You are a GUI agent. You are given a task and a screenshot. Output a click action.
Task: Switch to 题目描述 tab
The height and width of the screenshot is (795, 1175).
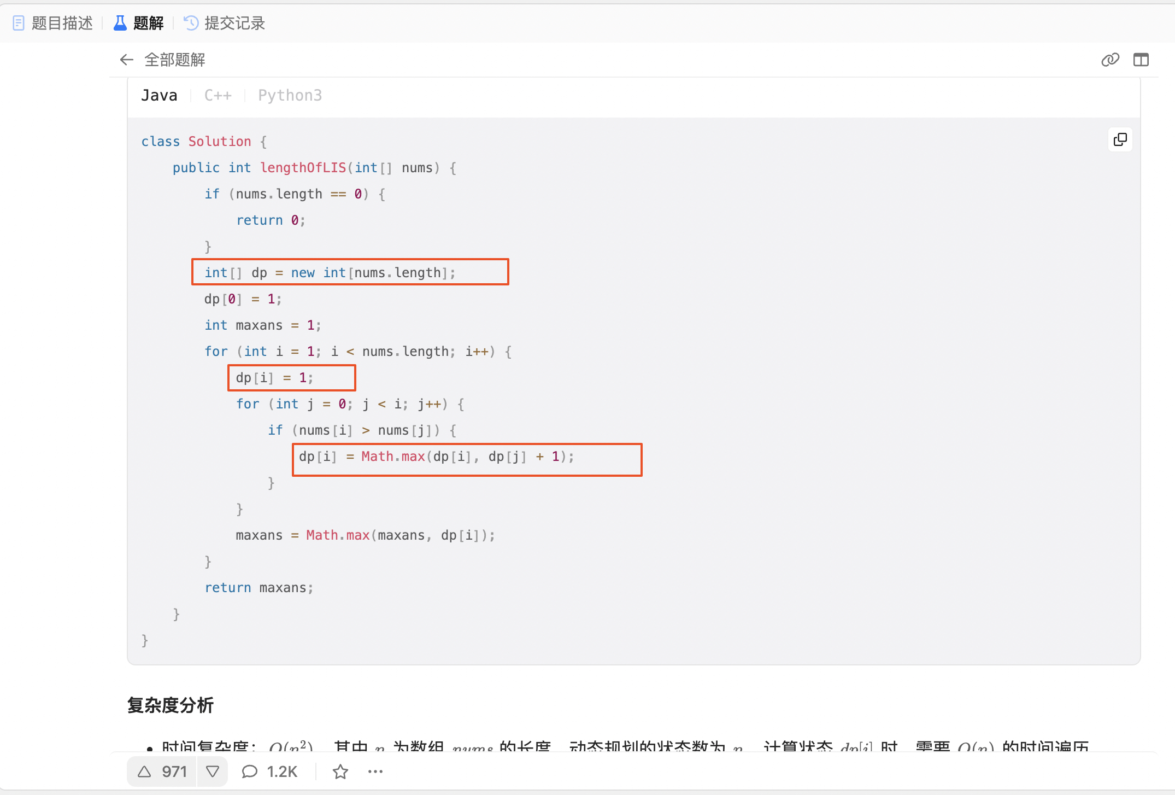click(62, 23)
